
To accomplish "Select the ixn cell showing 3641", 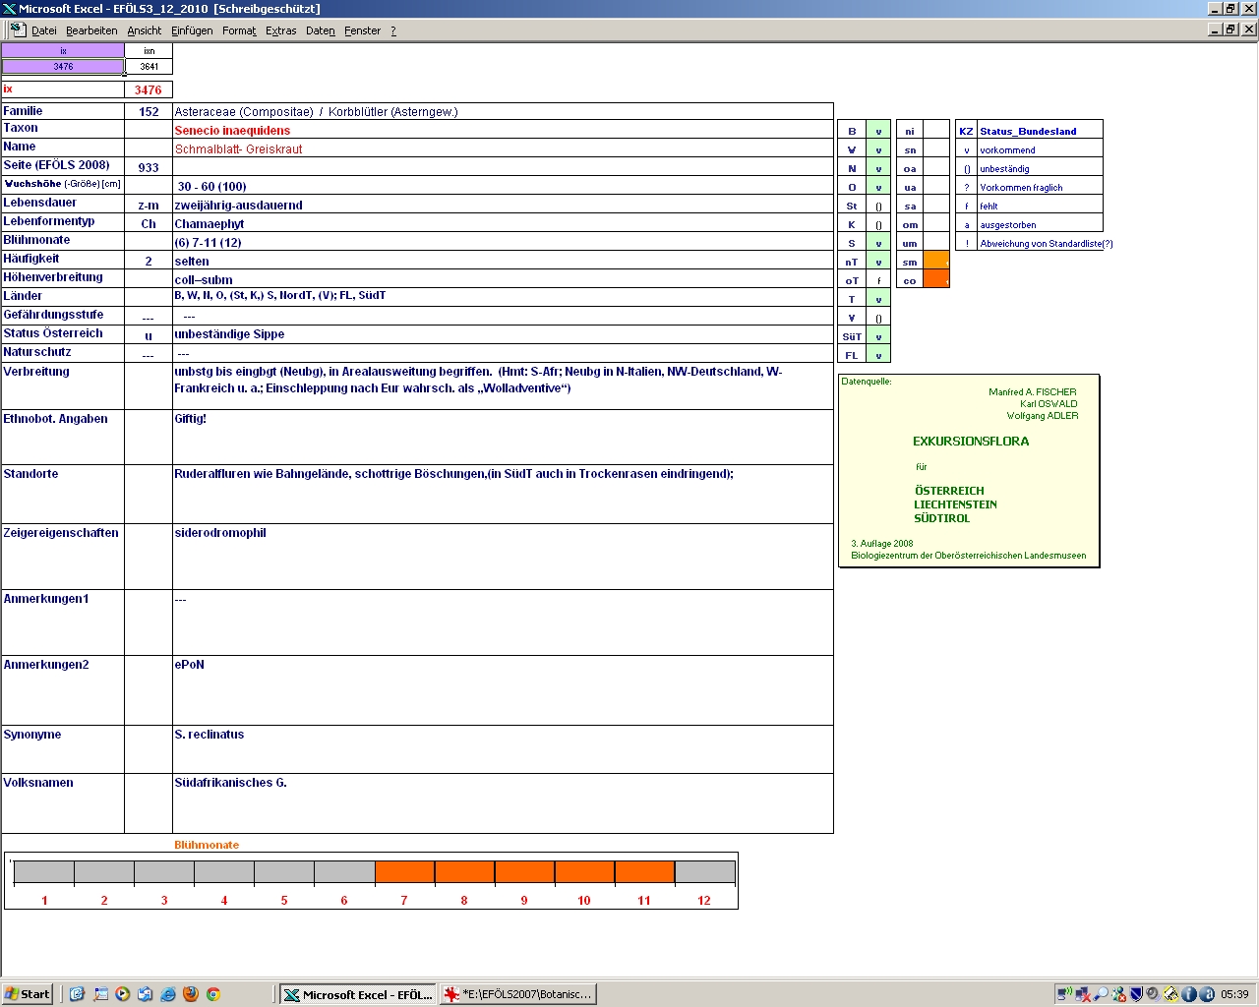I will click(149, 67).
